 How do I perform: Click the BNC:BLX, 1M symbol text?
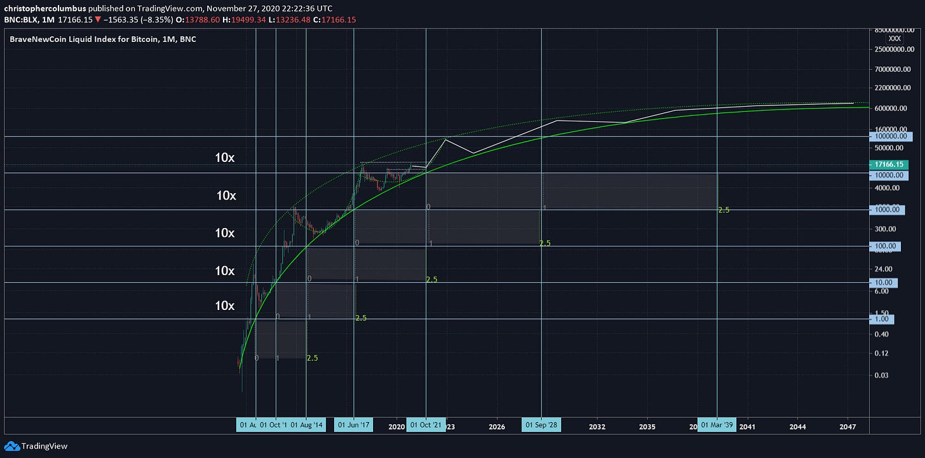pos(29,20)
